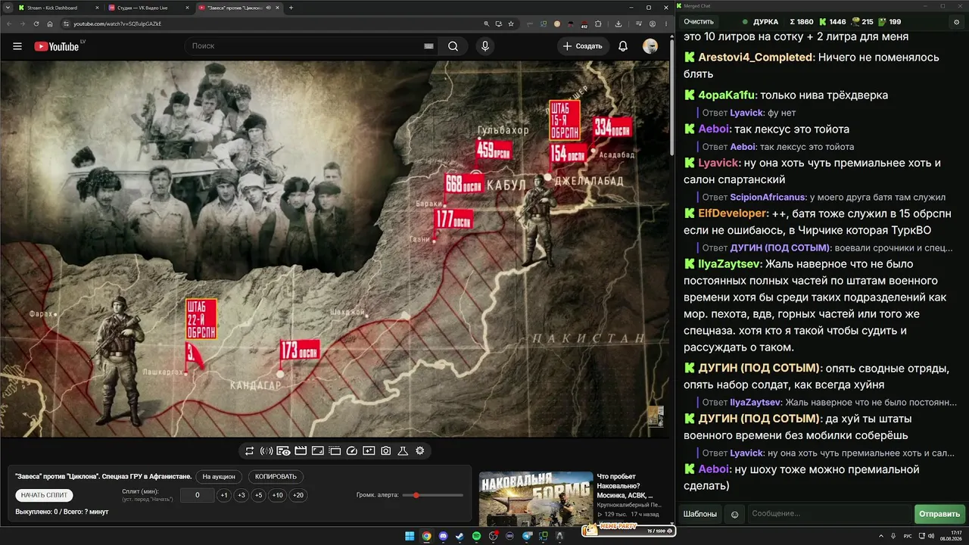This screenshot has height=545, width=969.
Task: Switch to the Студия — VK Видео Live tab
Action: pyautogui.click(x=148, y=8)
